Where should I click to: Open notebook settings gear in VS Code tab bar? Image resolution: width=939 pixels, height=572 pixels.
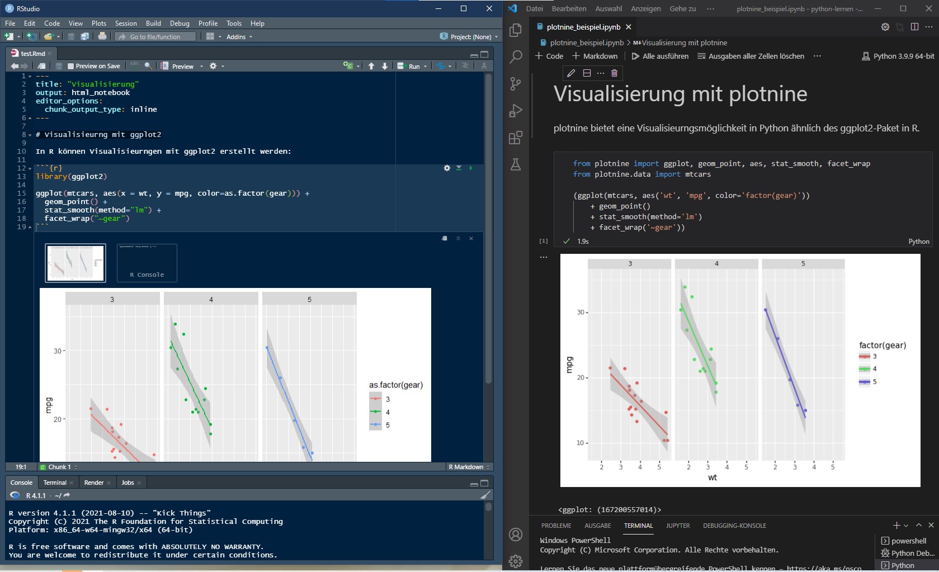[885, 27]
